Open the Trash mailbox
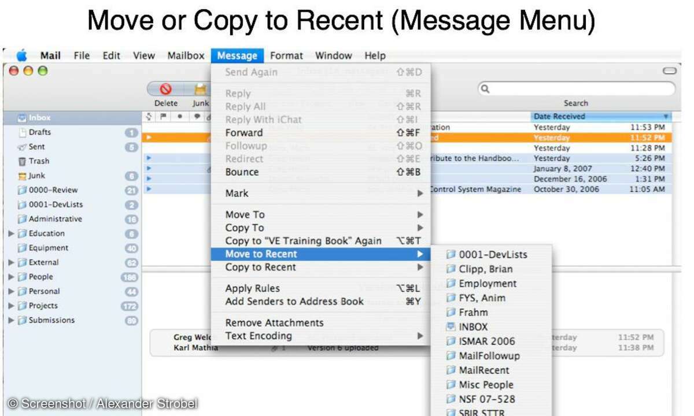 point(39,161)
